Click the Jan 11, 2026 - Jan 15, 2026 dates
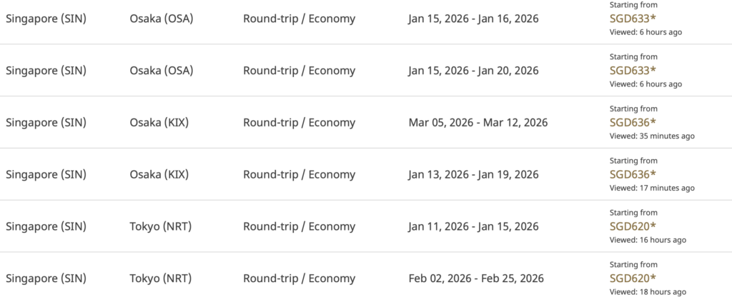The image size is (732, 302). (x=473, y=227)
